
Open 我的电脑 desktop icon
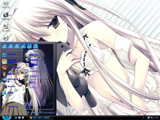(x=6, y=16)
